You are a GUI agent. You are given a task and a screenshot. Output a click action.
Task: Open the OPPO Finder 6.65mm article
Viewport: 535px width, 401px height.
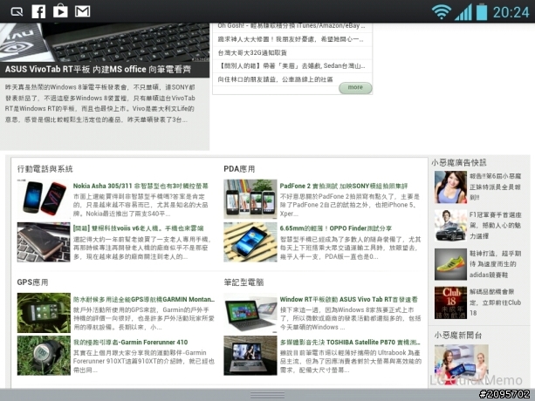[335, 228]
